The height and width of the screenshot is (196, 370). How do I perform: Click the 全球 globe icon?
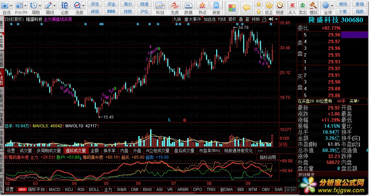pos(325,5)
